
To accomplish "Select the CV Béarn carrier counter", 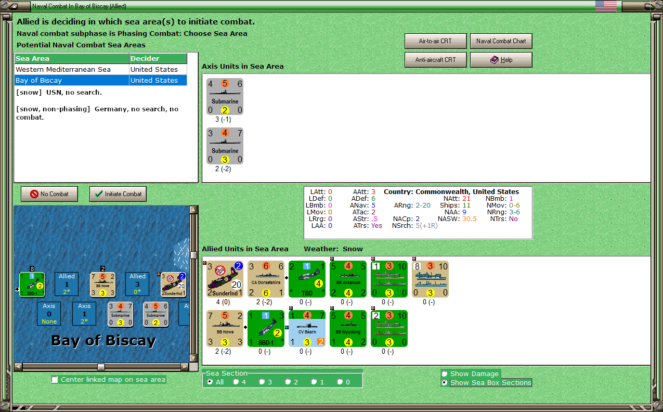I will click(x=307, y=329).
